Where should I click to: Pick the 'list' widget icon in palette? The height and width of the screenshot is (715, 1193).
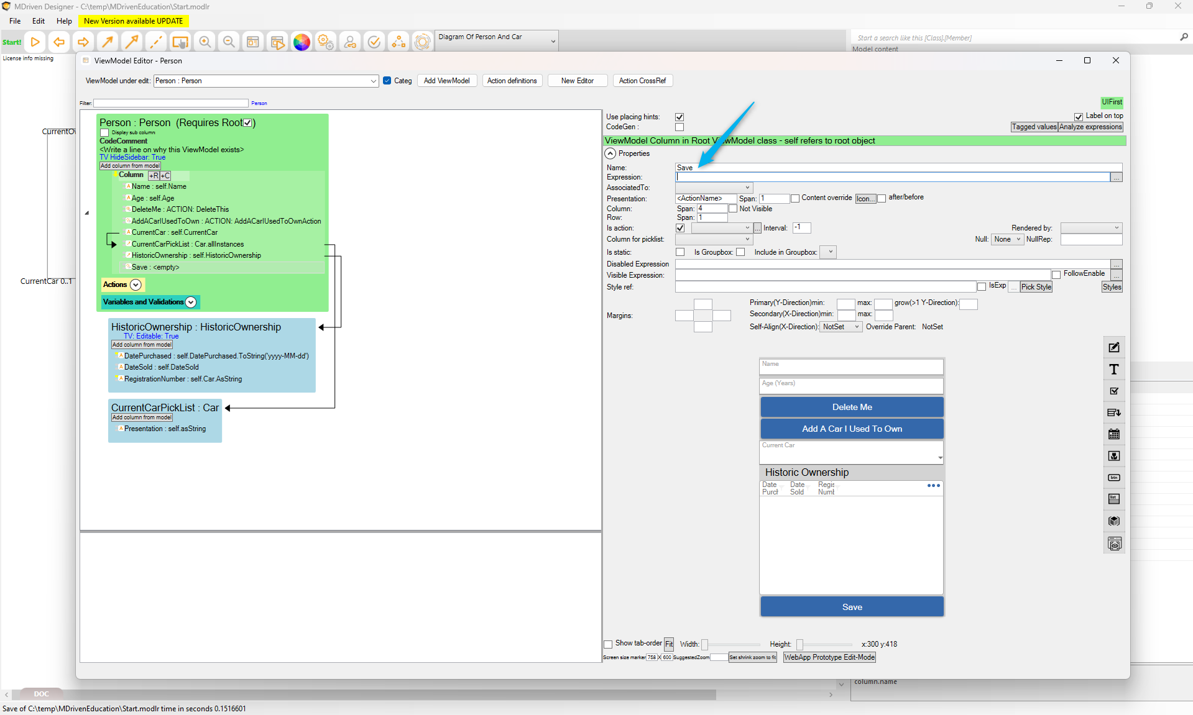pos(1114,499)
